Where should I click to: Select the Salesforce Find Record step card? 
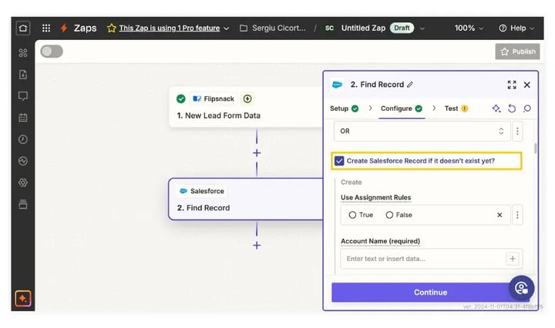(246, 199)
